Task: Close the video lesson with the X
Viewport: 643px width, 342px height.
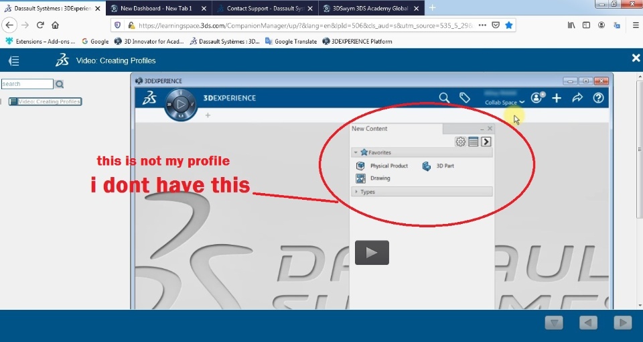Action: coord(636,58)
